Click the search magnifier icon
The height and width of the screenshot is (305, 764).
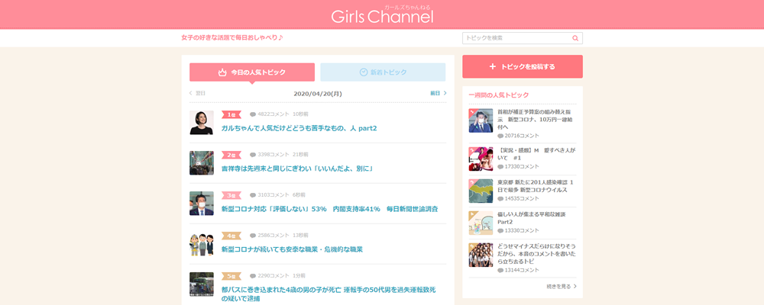(575, 38)
